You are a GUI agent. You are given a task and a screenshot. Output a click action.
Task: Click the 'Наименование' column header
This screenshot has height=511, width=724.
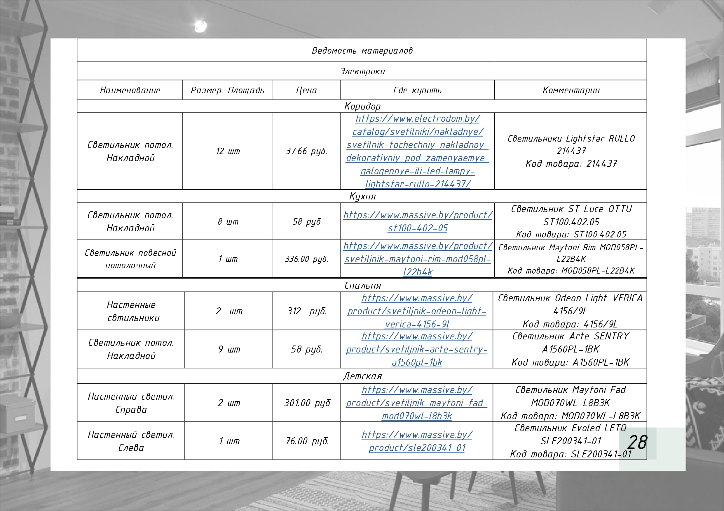tap(130, 90)
